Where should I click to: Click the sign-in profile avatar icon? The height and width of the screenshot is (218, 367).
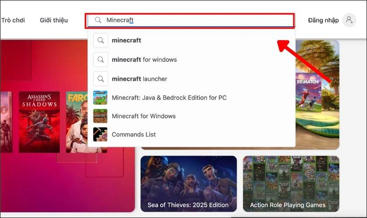tap(349, 20)
